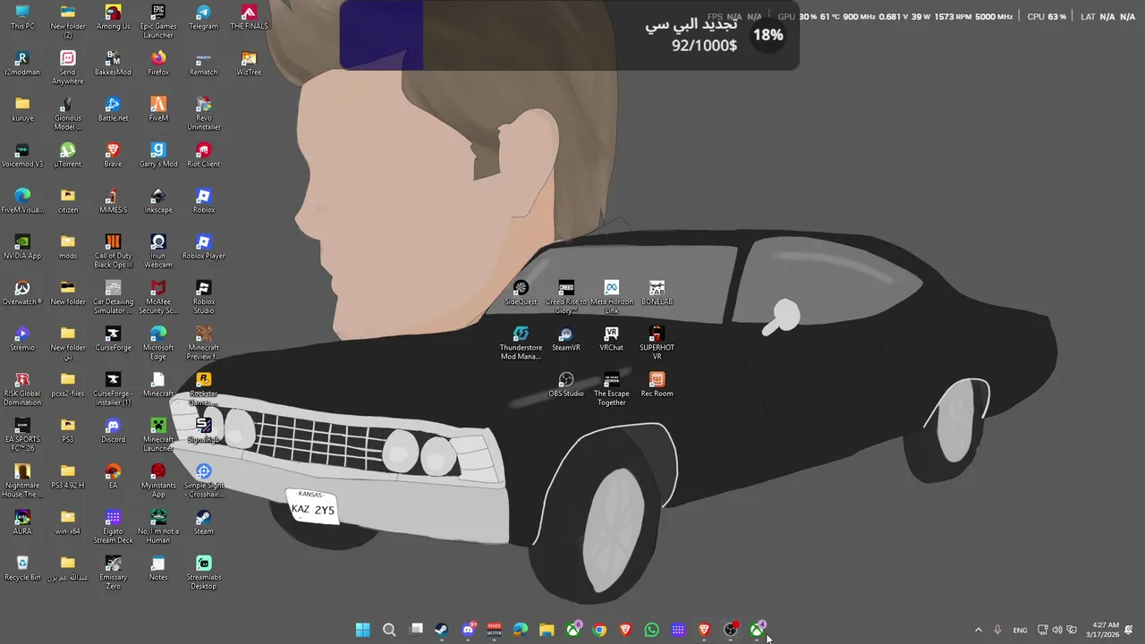
Task: Open Call of Duty Black Ops III icon
Action: click(113, 250)
